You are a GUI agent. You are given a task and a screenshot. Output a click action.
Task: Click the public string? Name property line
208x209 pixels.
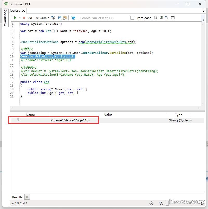pyautogui.click(x=57, y=89)
